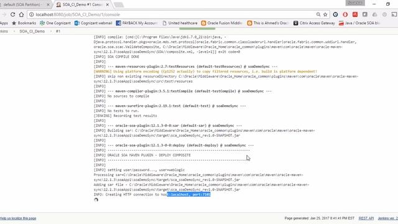Viewport: 398px width, 224px height.
Task: Open the Java / Oracle SOA blog bookmark
Action: [359, 23]
